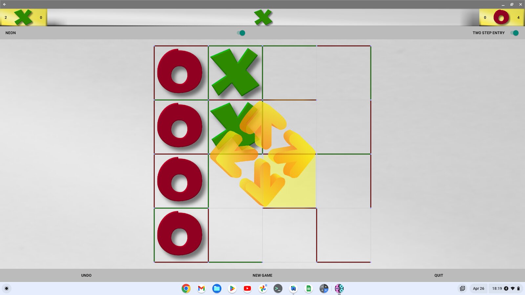Open the status tray showing 18:19
This screenshot has width=525, height=295.
(506, 288)
